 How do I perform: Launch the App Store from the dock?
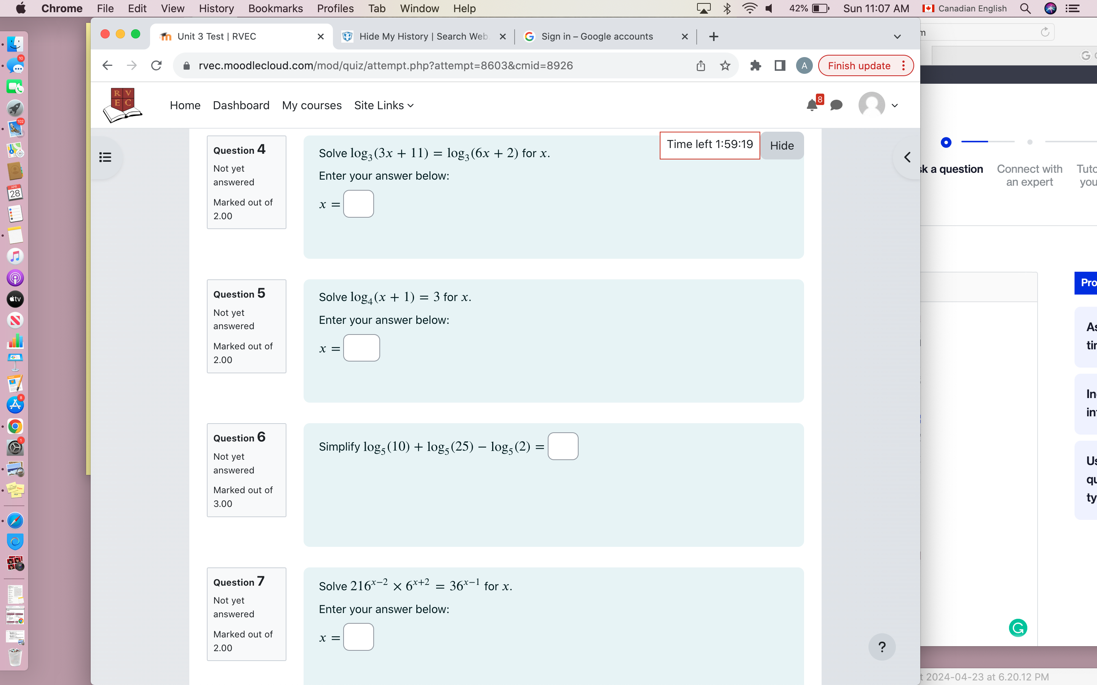click(x=15, y=405)
